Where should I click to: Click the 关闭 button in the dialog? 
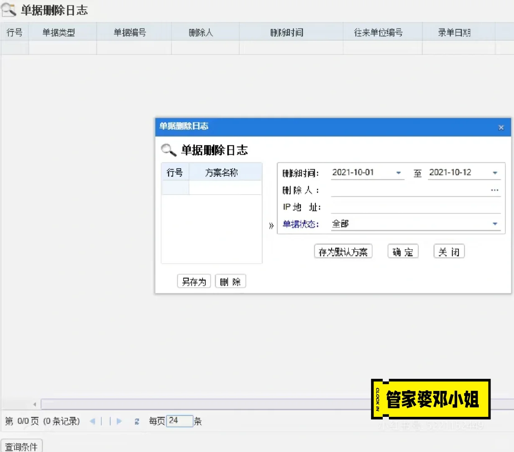(x=448, y=251)
